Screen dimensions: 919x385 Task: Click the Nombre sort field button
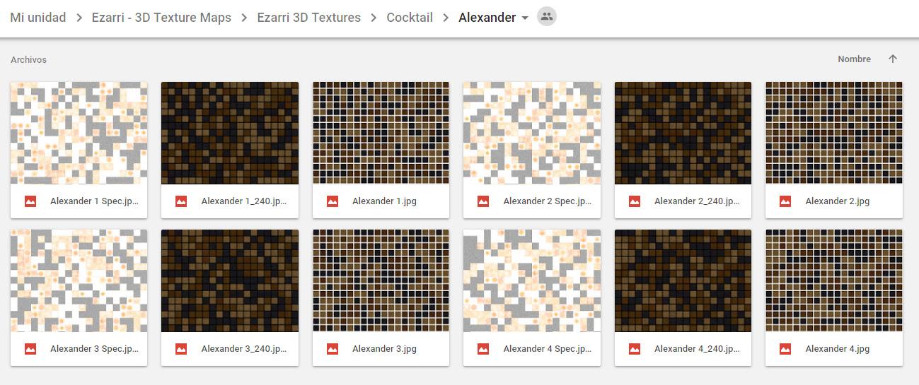(x=854, y=59)
